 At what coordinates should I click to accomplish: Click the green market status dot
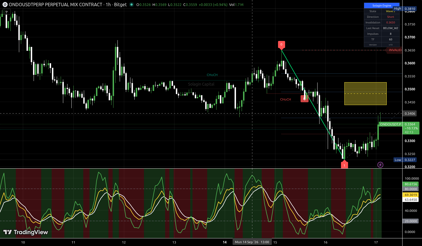[132, 5]
